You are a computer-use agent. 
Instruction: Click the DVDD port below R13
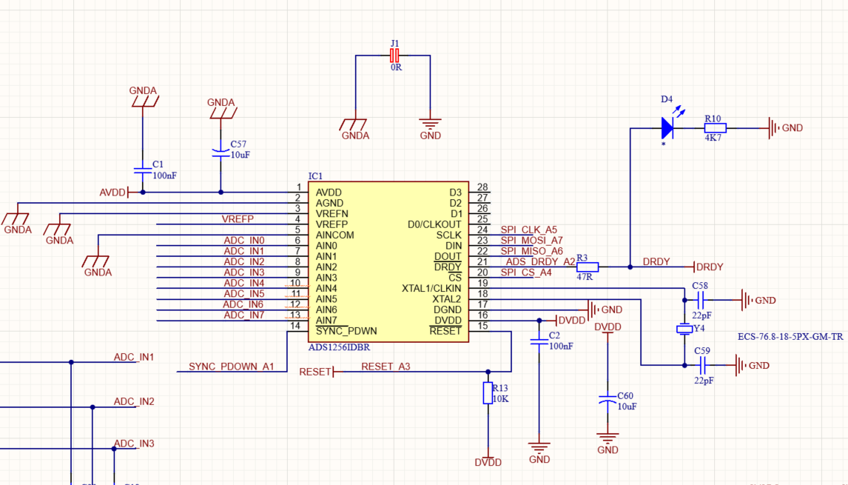(x=488, y=460)
